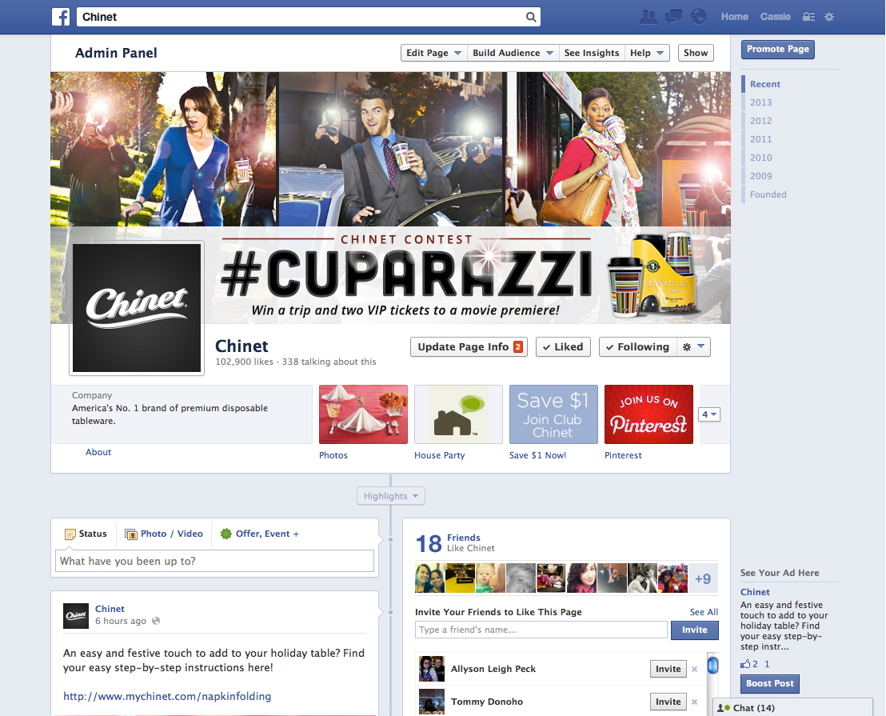This screenshot has width=886, height=716.
Task: Click the friends list scrollbar handle
Action: [x=713, y=665]
